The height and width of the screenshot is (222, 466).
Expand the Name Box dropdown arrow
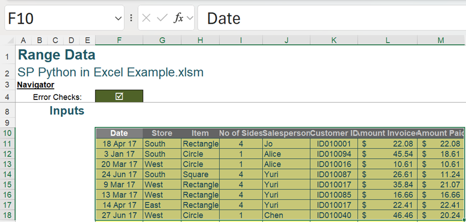click(118, 19)
